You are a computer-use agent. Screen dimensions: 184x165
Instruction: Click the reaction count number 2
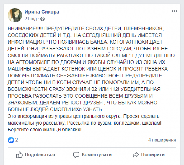[17, 140]
